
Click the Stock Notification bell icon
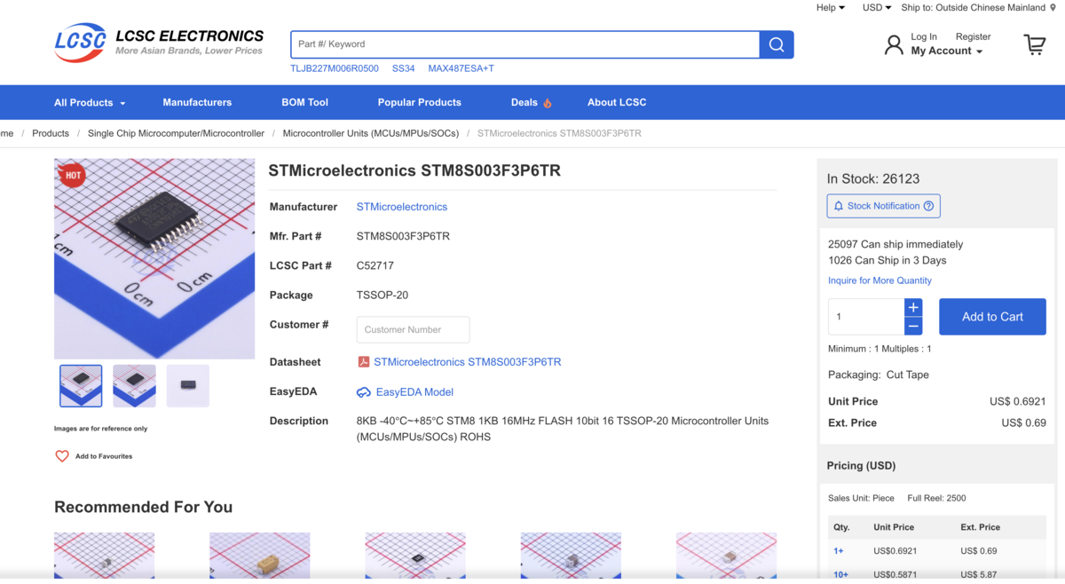pos(839,206)
